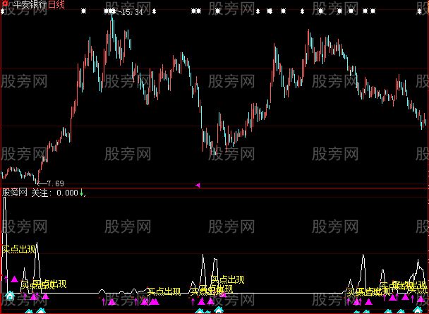The image size is (429, 314).
Task: Click the 15.34 high price label
Action: (x=133, y=12)
